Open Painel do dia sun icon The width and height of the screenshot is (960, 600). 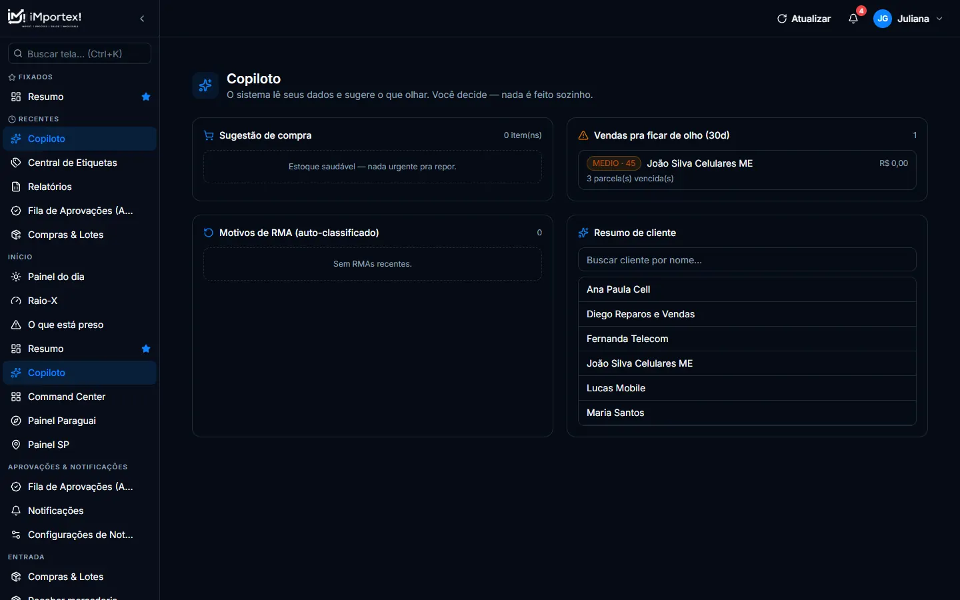point(16,277)
